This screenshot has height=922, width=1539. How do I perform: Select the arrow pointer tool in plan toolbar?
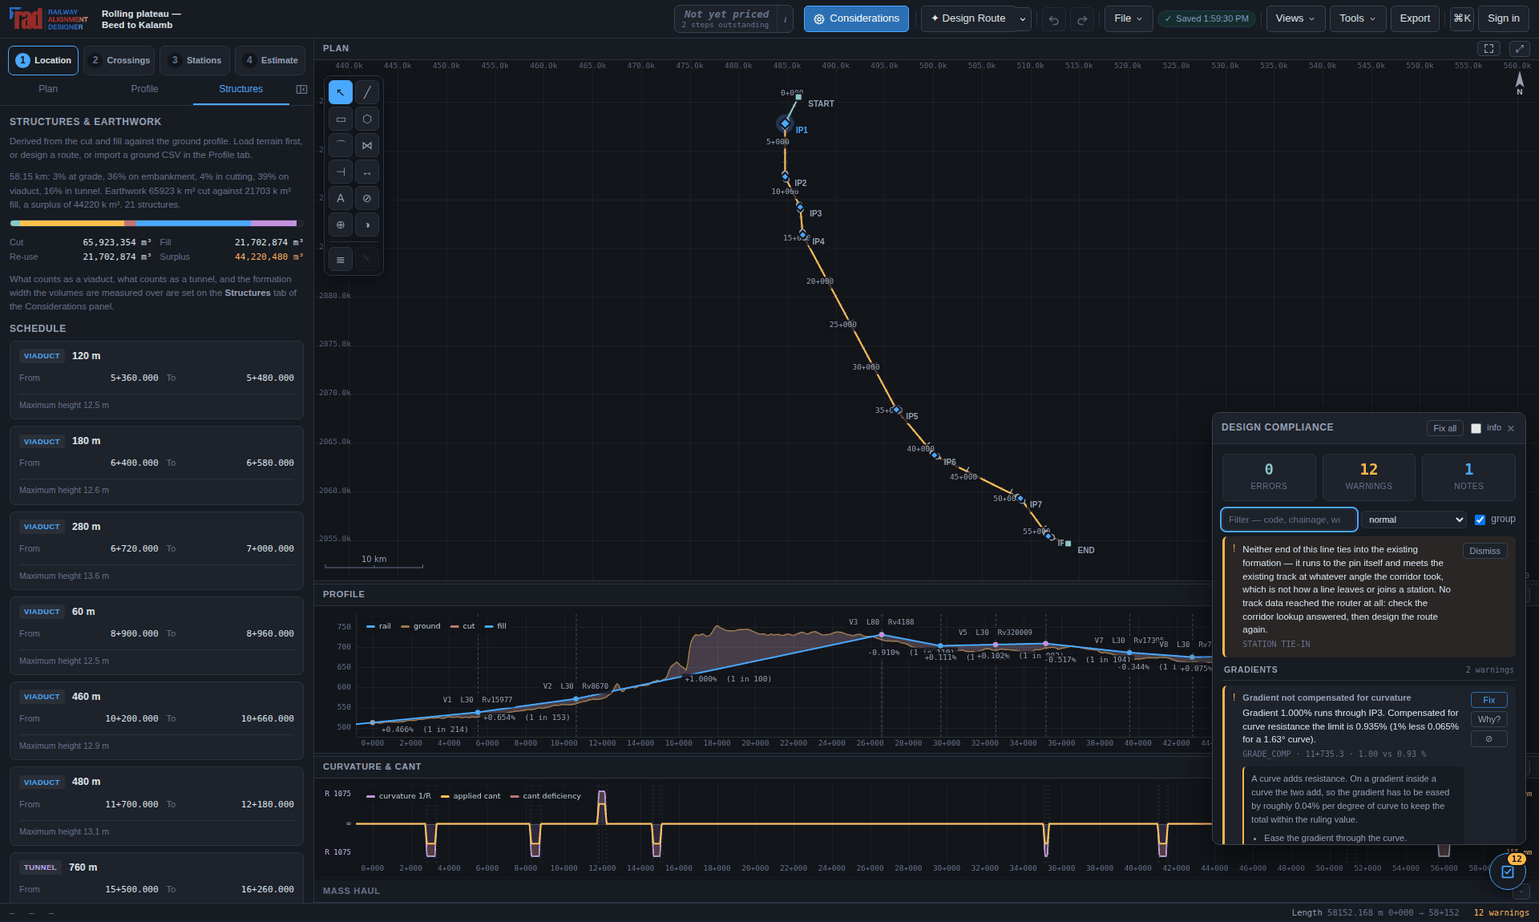pyautogui.click(x=341, y=92)
